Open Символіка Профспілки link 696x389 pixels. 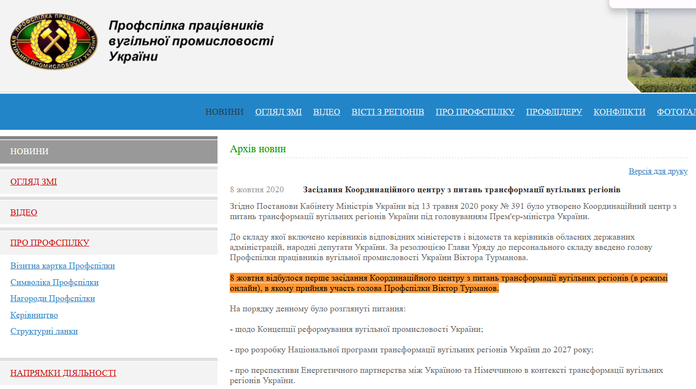coord(55,282)
